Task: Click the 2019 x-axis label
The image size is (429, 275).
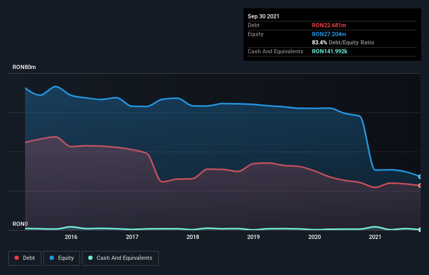Action: click(253, 237)
